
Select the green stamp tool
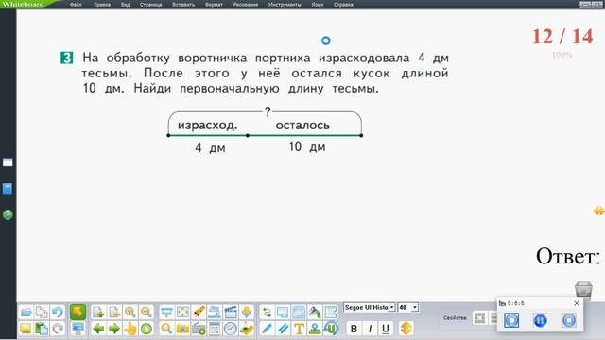pos(315,329)
